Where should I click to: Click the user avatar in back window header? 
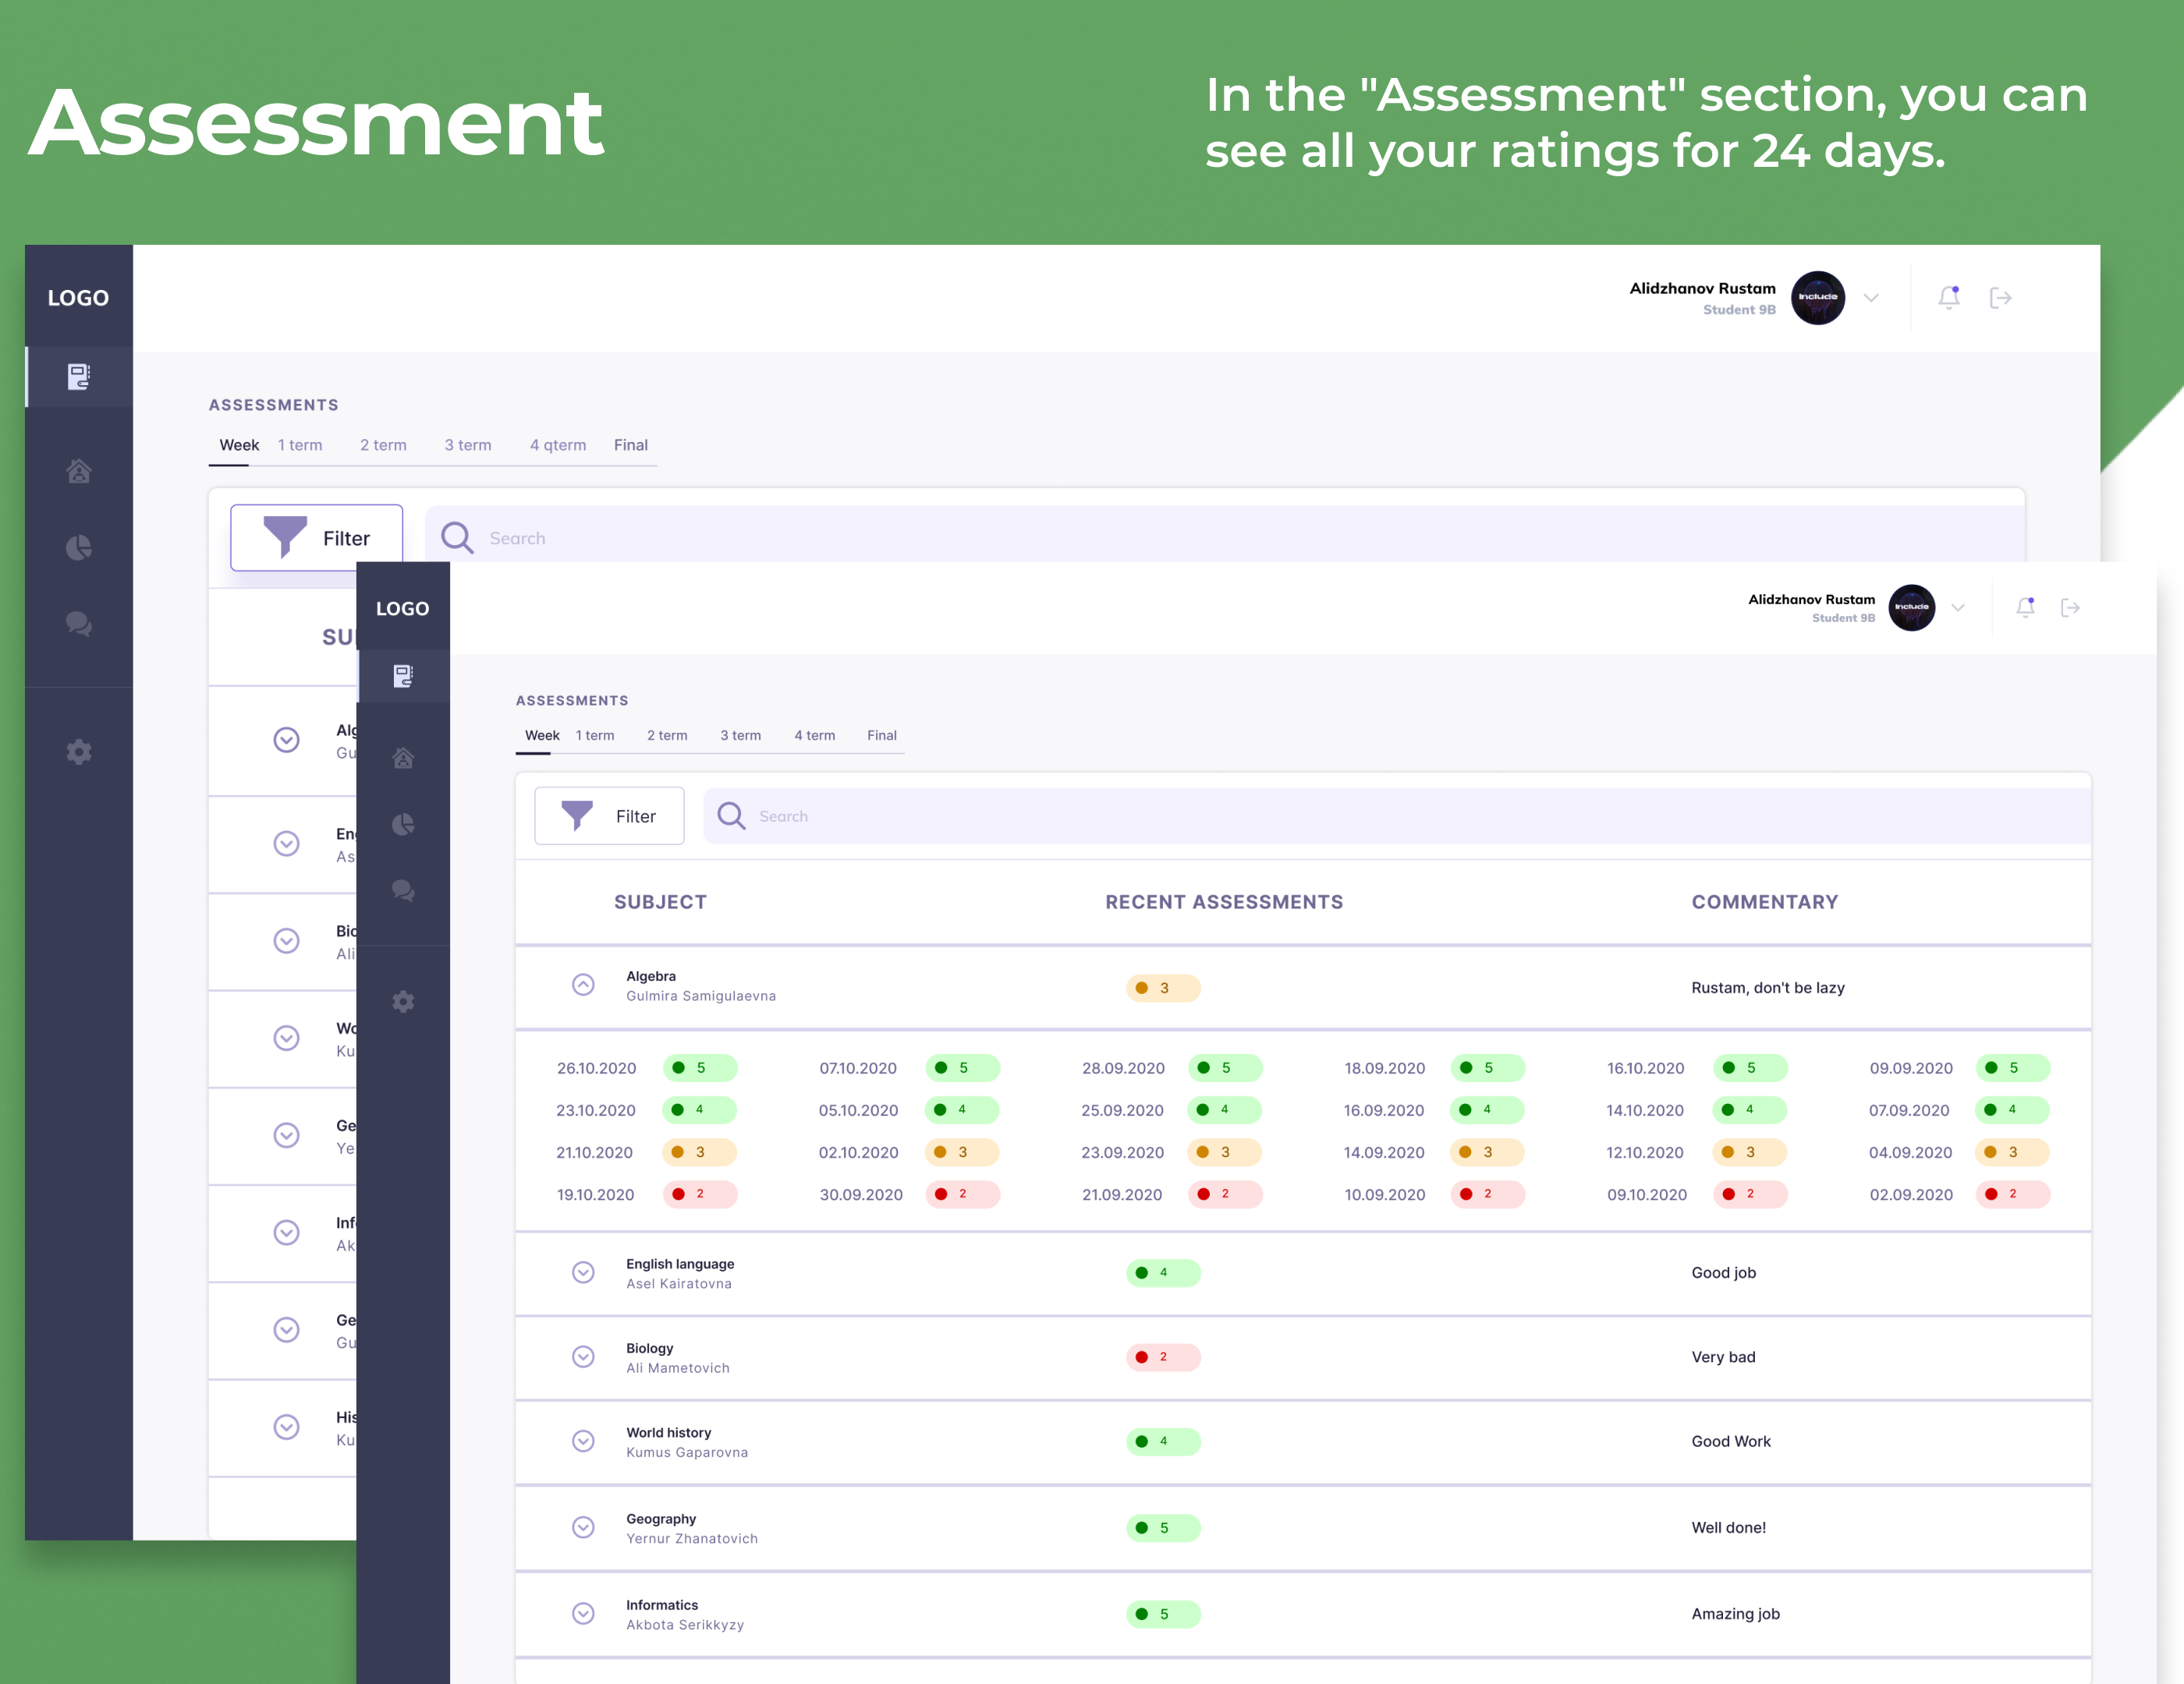click(x=1818, y=297)
